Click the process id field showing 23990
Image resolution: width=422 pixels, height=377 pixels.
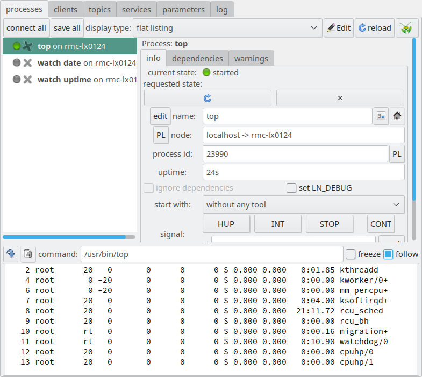click(295, 154)
